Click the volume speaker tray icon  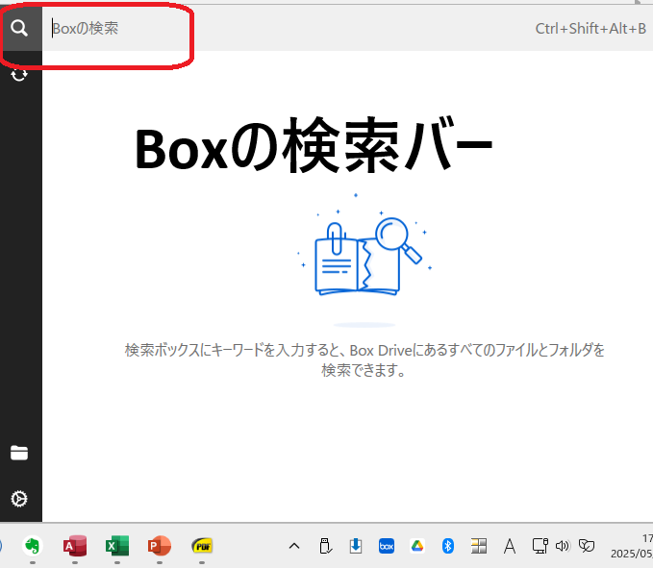coord(563,546)
